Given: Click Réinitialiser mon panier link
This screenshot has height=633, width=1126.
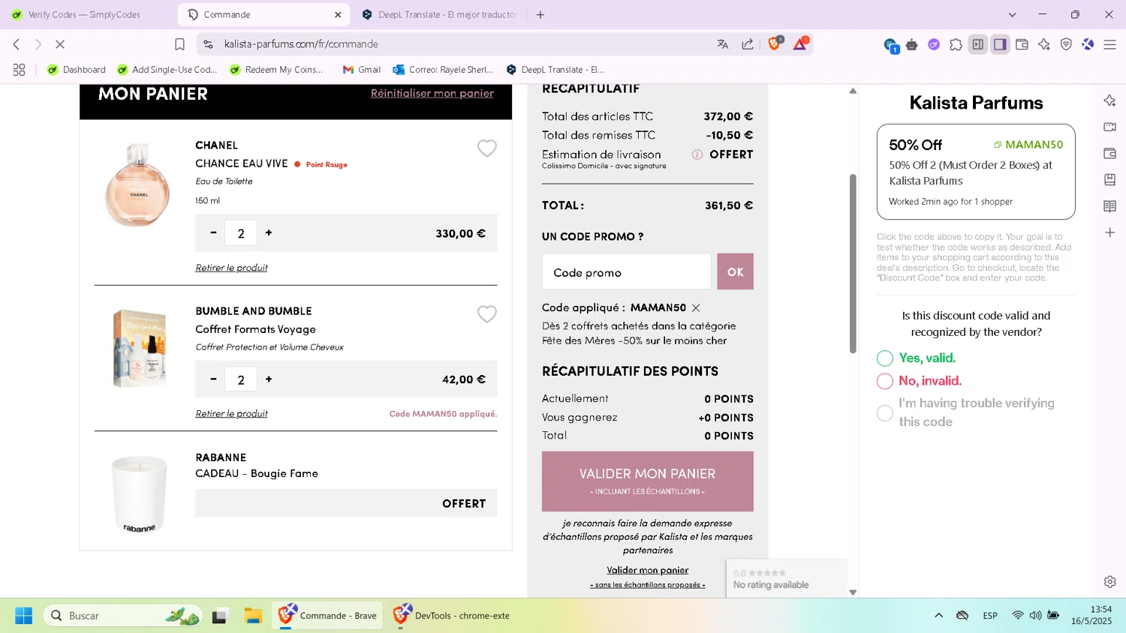Looking at the screenshot, I should (x=432, y=93).
